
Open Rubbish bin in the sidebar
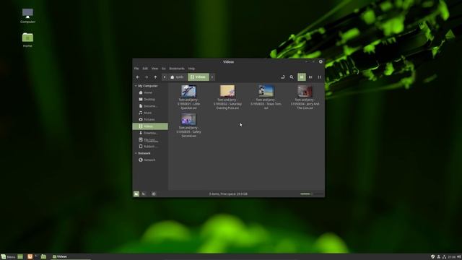(150, 147)
